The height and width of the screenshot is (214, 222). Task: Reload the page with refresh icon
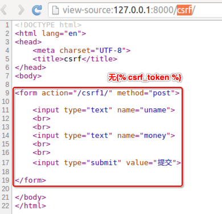click(37, 10)
